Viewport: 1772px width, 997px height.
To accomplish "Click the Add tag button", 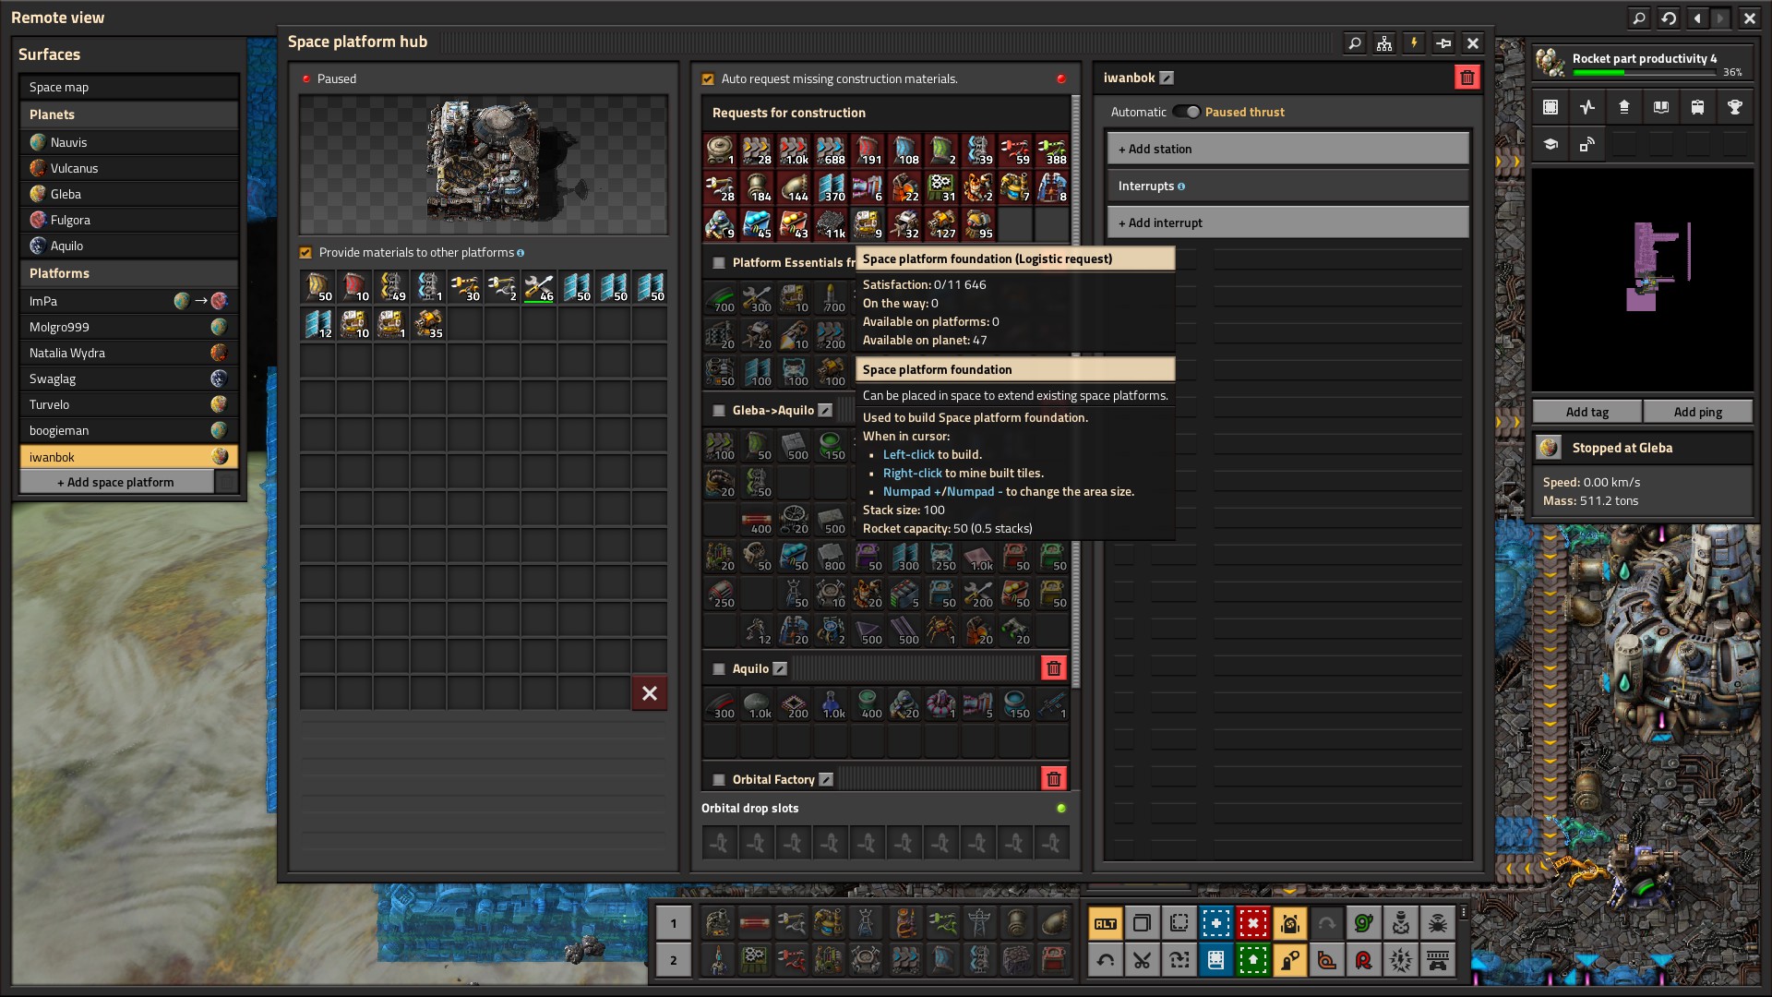I will pyautogui.click(x=1587, y=412).
